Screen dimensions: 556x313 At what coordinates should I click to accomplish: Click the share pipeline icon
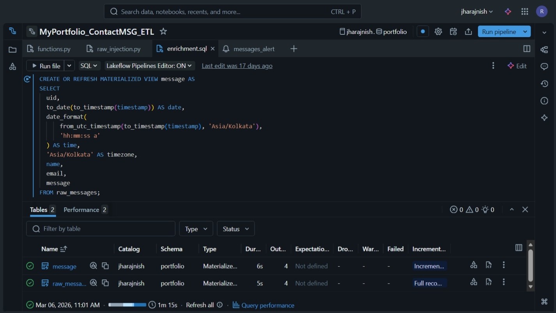468,32
